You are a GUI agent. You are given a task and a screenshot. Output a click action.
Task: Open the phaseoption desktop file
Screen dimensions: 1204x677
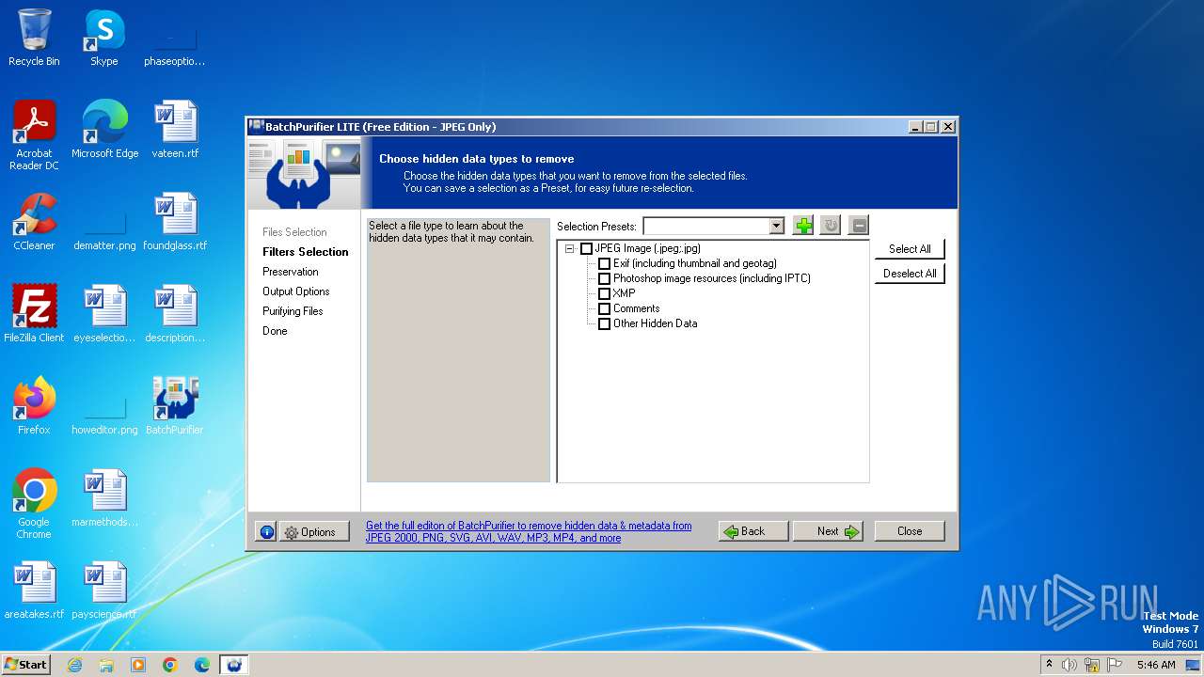[x=175, y=38]
